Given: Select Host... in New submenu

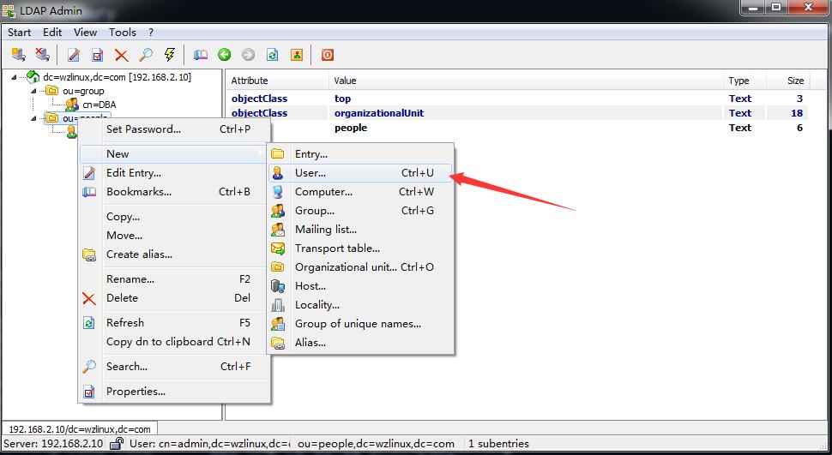Looking at the screenshot, I should coord(360,286).
